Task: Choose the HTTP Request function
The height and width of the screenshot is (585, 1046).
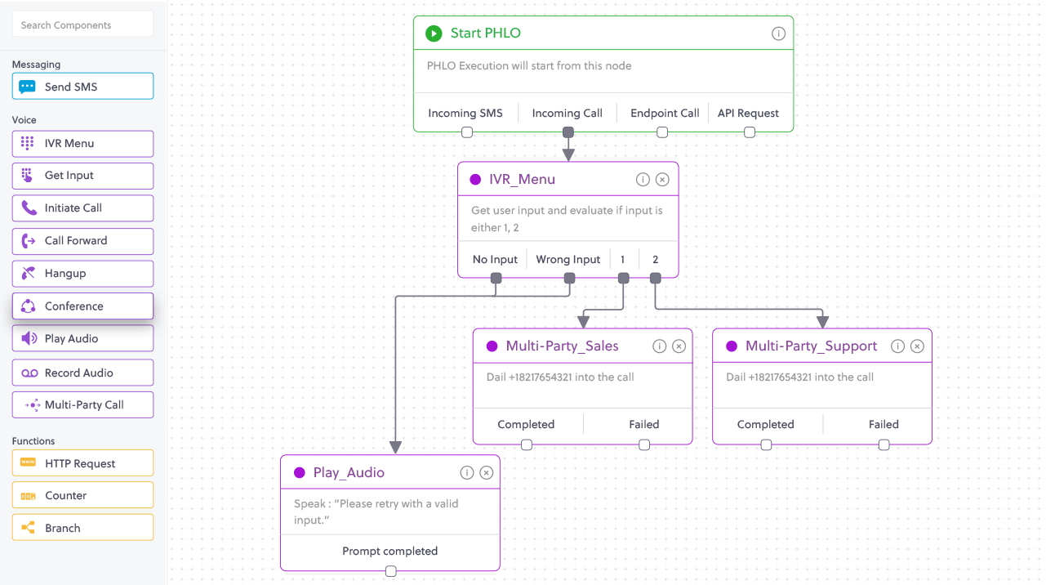Action: point(82,463)
